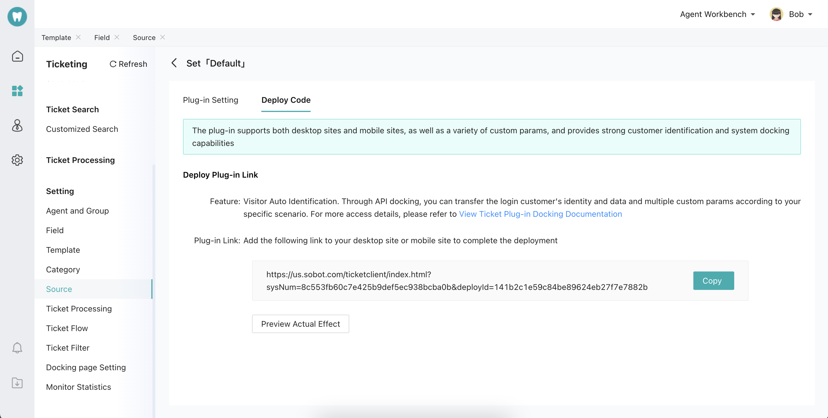This screenshot has height=418, width=828.
Task: Open the settings gear icon in sidebar
Action: (17, 160)
